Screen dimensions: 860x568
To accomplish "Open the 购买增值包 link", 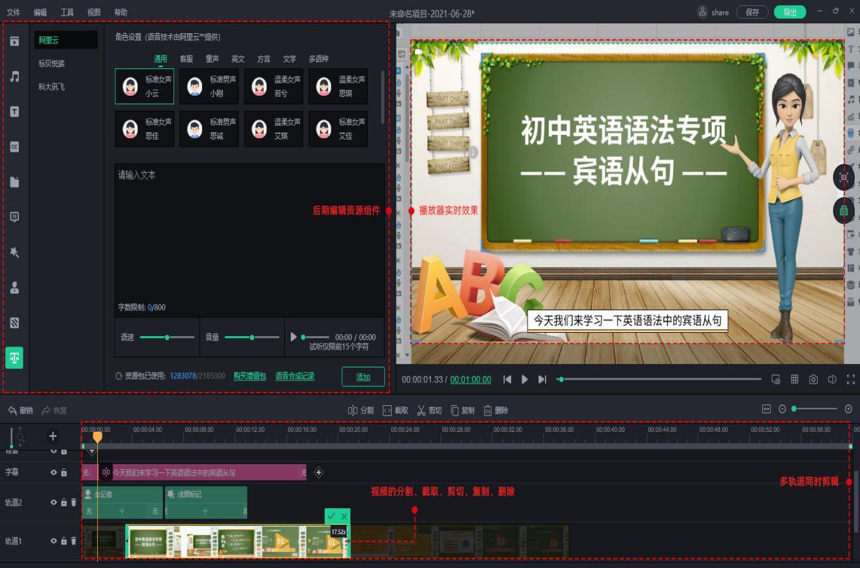I will click(250, 376).
